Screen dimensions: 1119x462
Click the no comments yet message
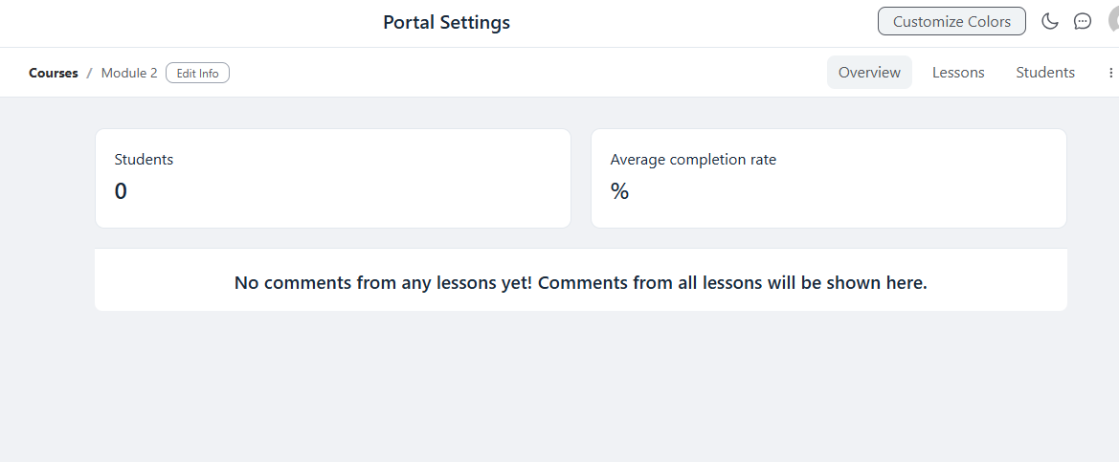click(x=581, y=282)
